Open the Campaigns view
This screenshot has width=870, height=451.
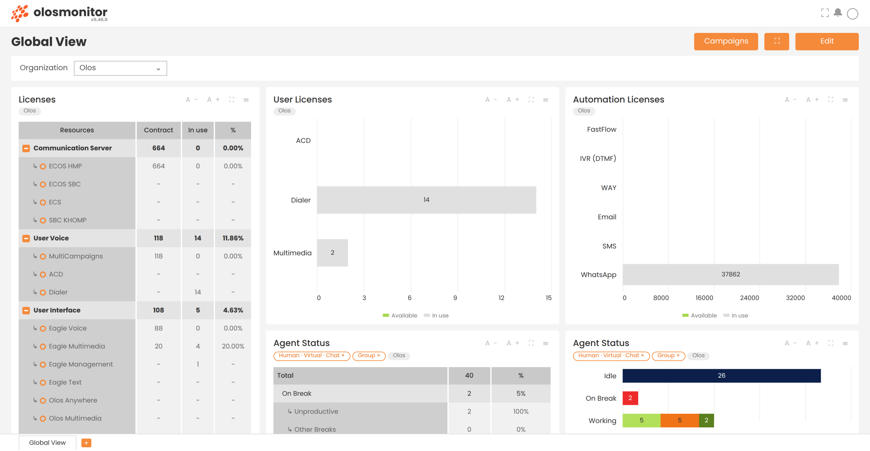tap(726, 41)
